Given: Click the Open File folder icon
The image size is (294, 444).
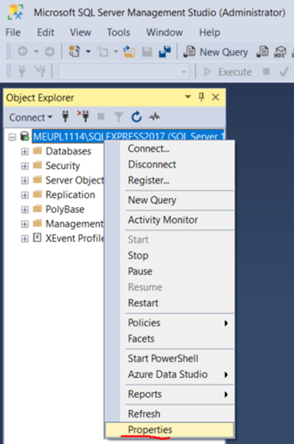Looking at the screenshot, I should click(129, 52).
